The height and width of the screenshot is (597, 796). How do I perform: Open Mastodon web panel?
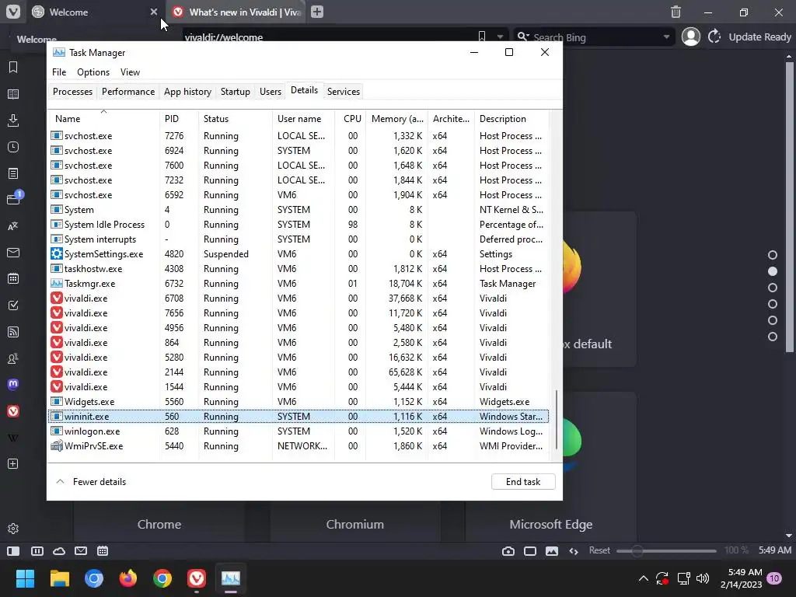(13, 384)
